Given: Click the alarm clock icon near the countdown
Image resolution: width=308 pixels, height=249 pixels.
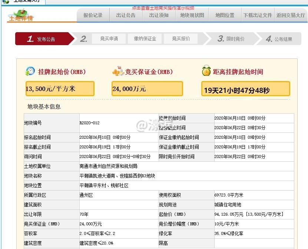Looking at the screenshot, I should click(206, 71).
